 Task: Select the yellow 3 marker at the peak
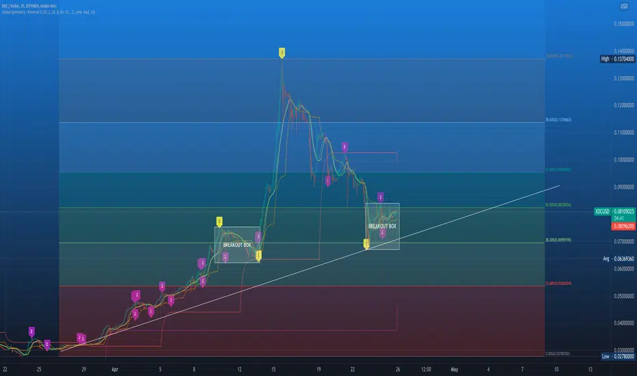[x=282, y=53]
